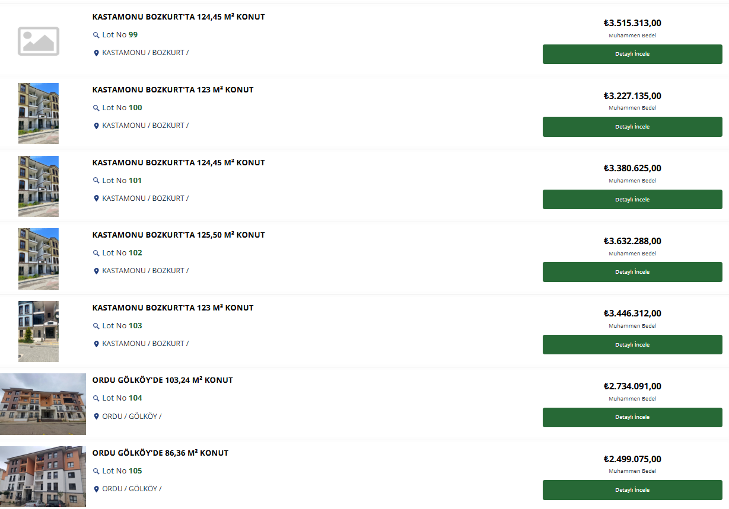This screenshot has height=509, width=729.
Task: Click the magnifier icon beside Lot No 105
Action: coord(96,471)
